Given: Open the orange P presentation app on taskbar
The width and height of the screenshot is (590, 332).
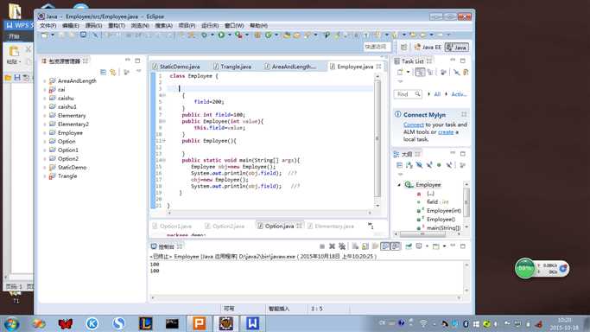Looking at the screenshot, I should (x=199, y=323).
